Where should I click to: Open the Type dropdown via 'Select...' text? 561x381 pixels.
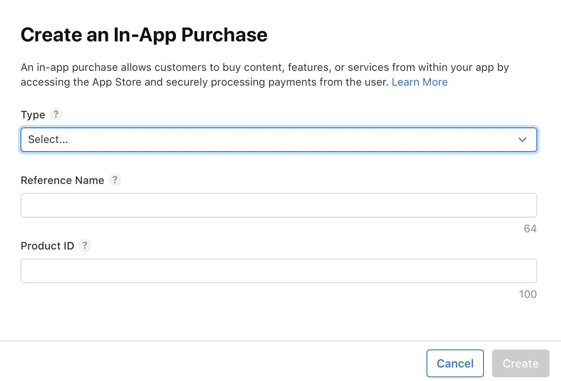tap(48, 140)
